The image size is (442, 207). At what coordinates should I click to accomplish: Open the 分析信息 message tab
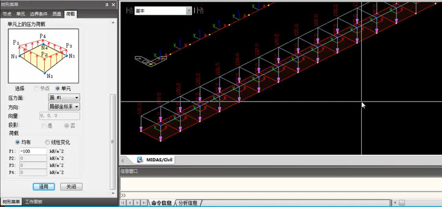tap(188, 203)
